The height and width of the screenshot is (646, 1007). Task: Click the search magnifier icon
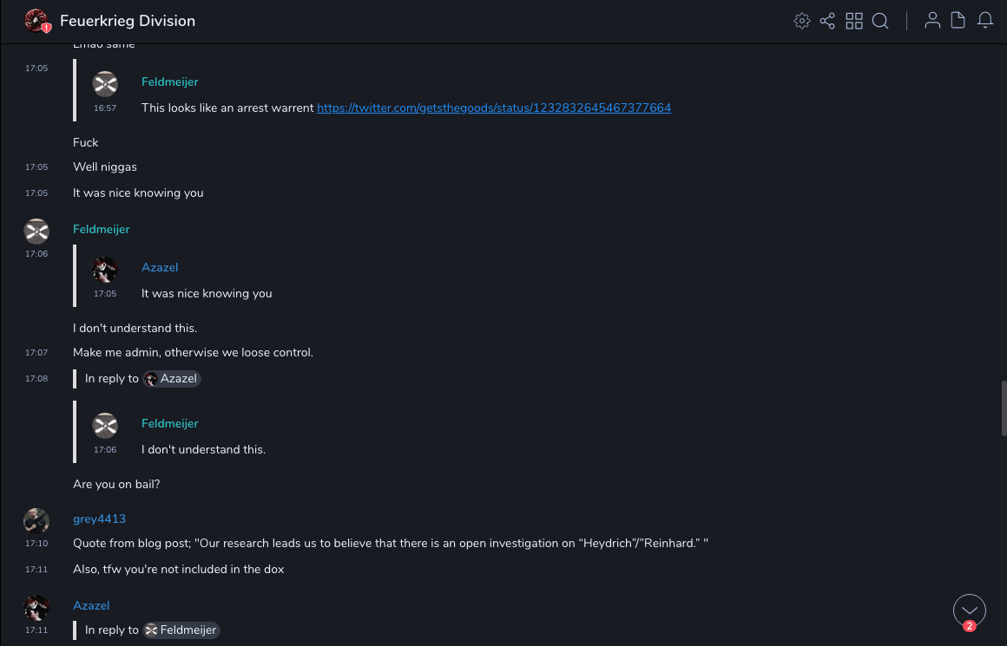pyautogui.click(x=880, y=21)
